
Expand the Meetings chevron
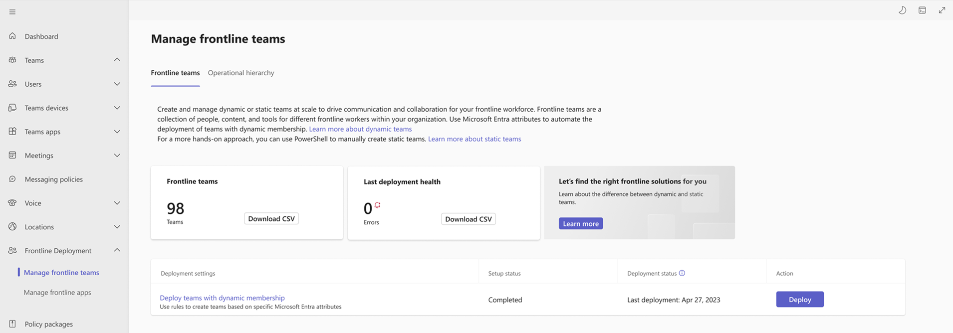(x=117, y=155)
